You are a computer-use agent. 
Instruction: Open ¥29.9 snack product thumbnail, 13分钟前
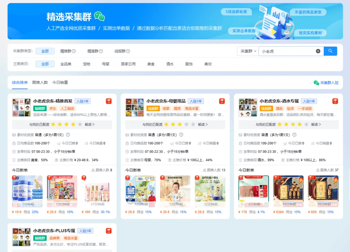[62, 191]
